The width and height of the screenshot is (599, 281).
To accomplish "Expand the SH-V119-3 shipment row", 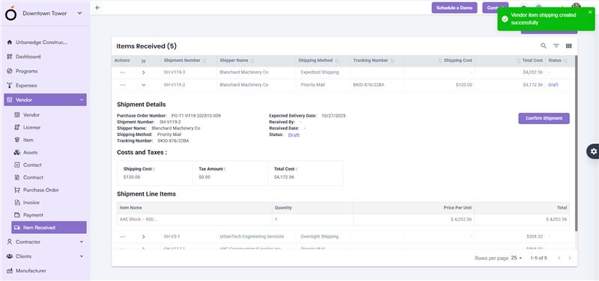I will tap(143, 72).
